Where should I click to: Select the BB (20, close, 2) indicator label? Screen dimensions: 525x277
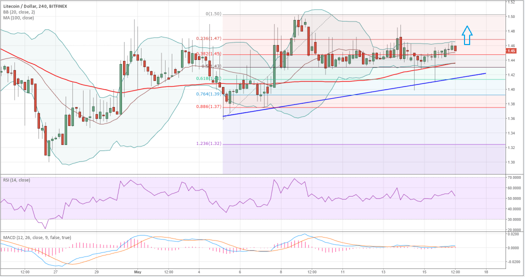[19, 12]
